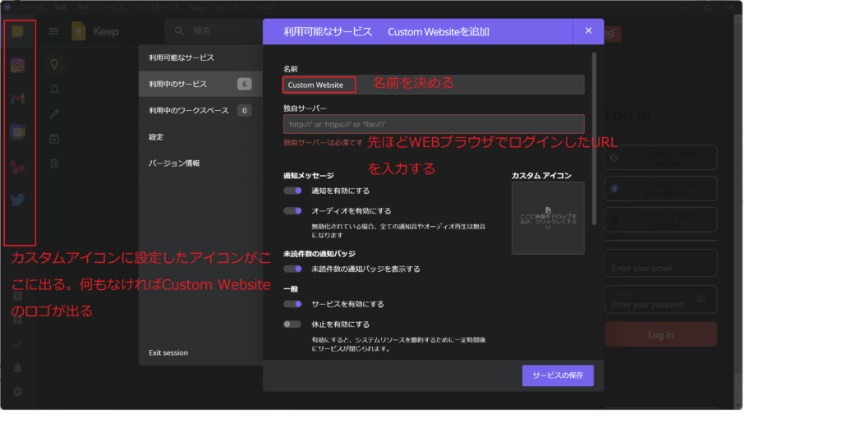Open the 'ファイル' menu
Image resolution: width=841 pixels, height=428 pixels.
click(33, 7)
